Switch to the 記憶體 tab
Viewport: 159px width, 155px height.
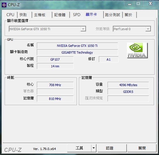61,15
